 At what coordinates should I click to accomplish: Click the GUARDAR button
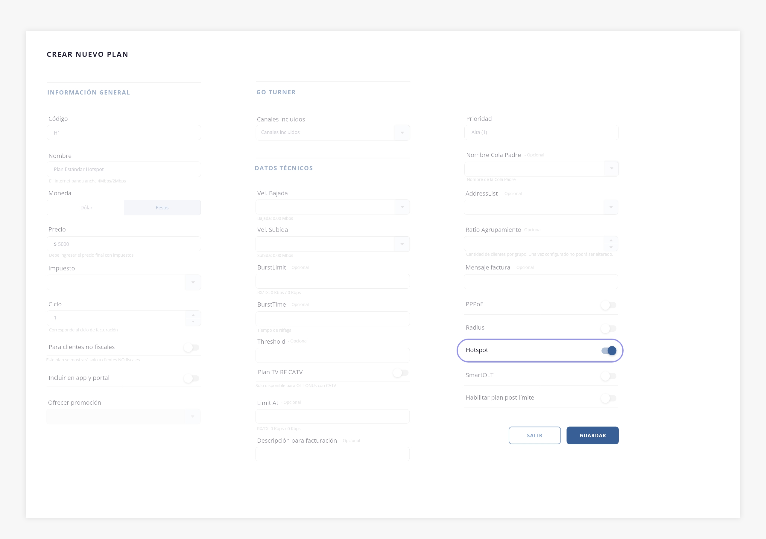(592, 435)
